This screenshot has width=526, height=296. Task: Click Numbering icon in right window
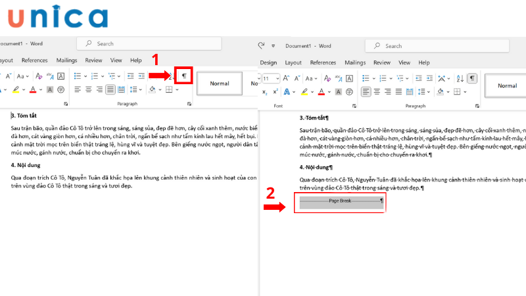coord(383,78)
